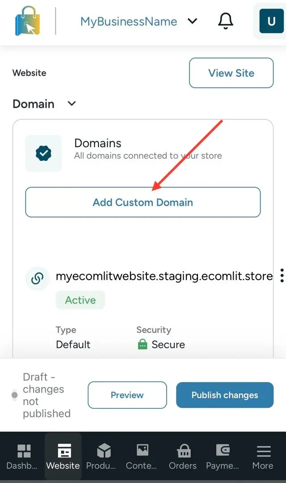Expand the Domain section dropdown
286x483 pixels.
coord(72,103)
